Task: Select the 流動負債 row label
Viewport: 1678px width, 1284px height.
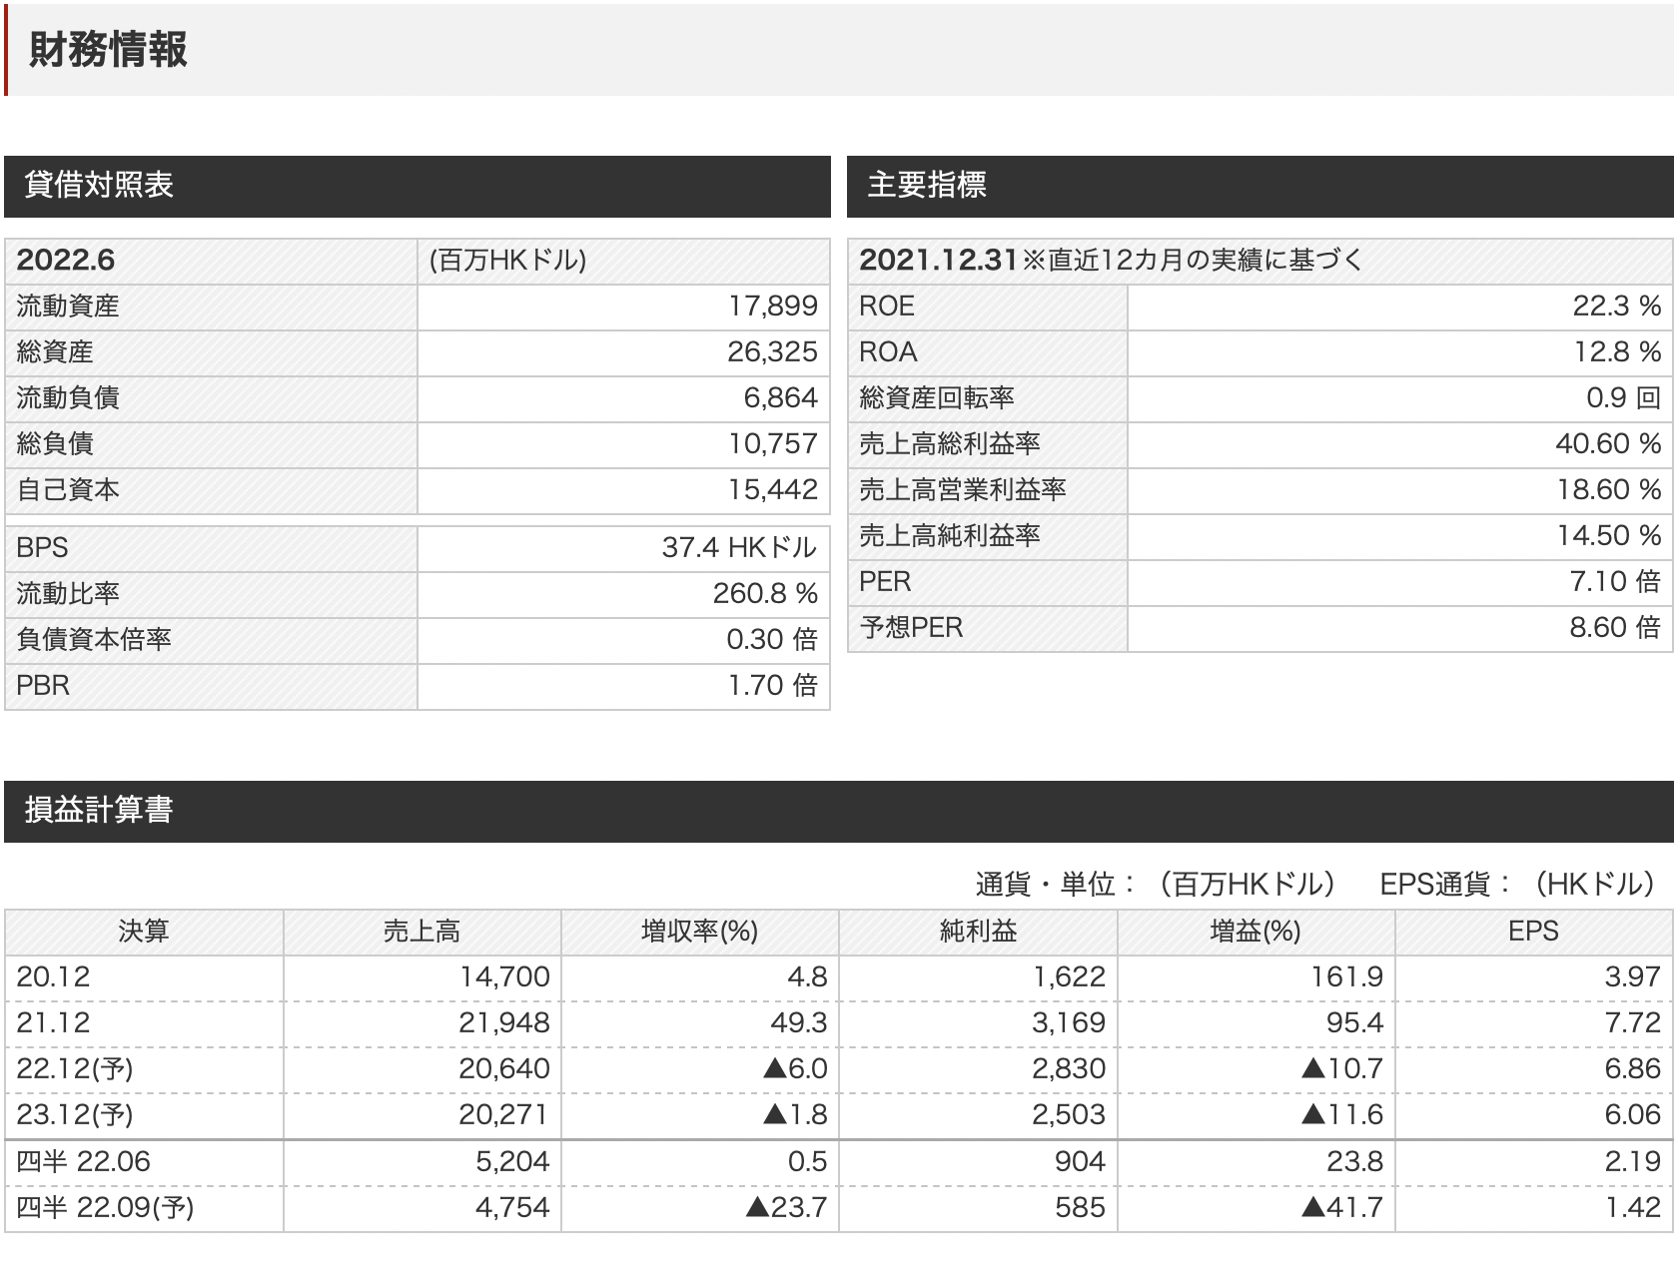Action: tap(68, 398)
